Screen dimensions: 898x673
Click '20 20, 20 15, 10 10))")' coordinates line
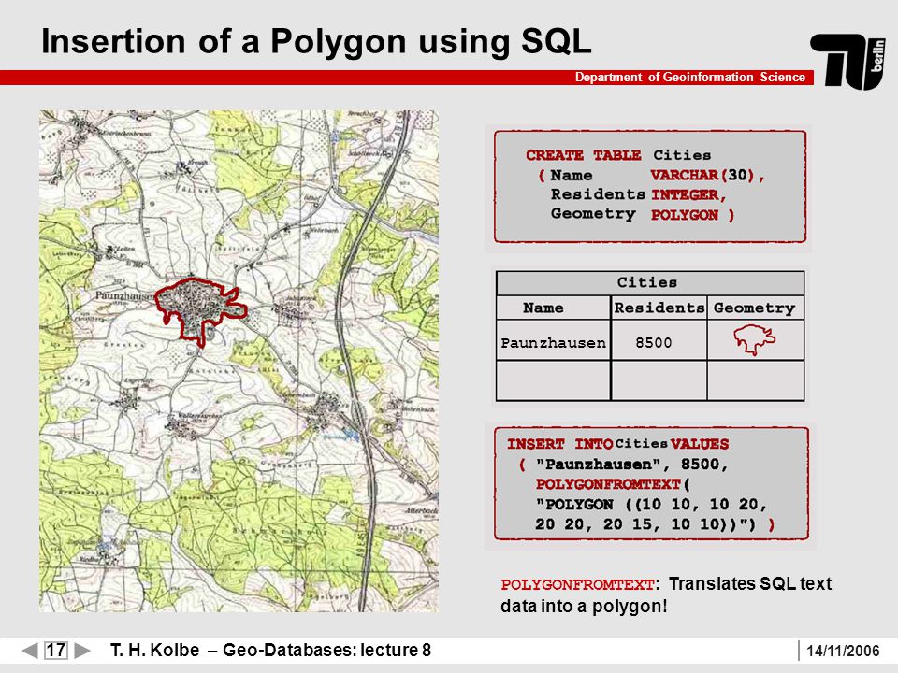[645, 524]
